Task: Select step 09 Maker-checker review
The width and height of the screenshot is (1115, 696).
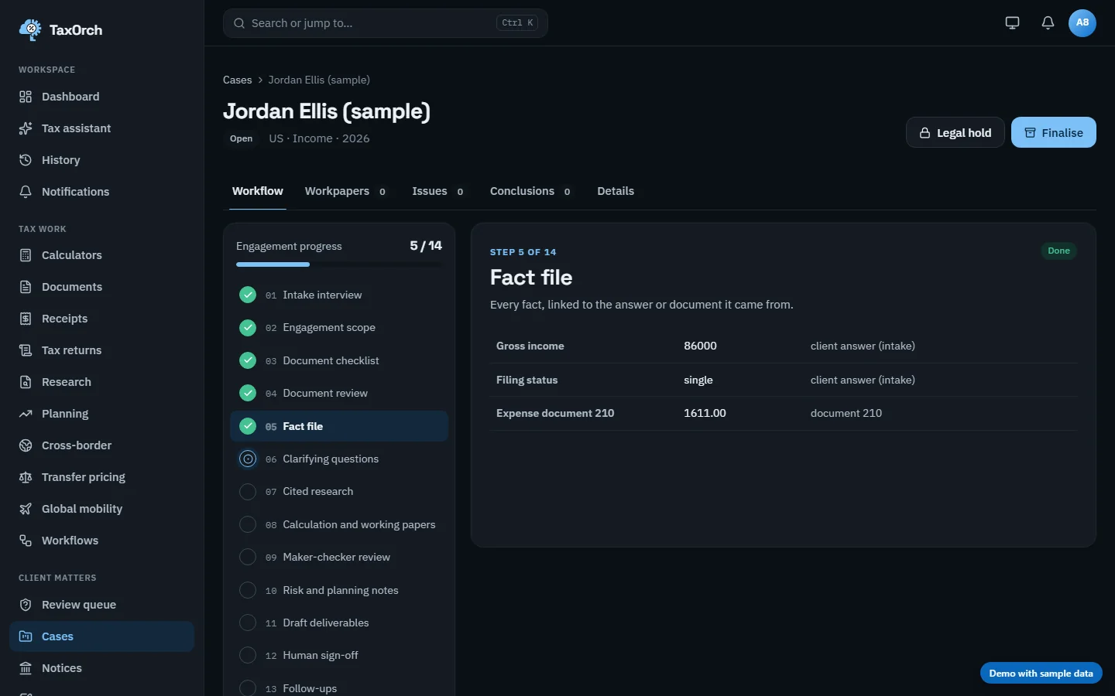Action: pos(339,557)
